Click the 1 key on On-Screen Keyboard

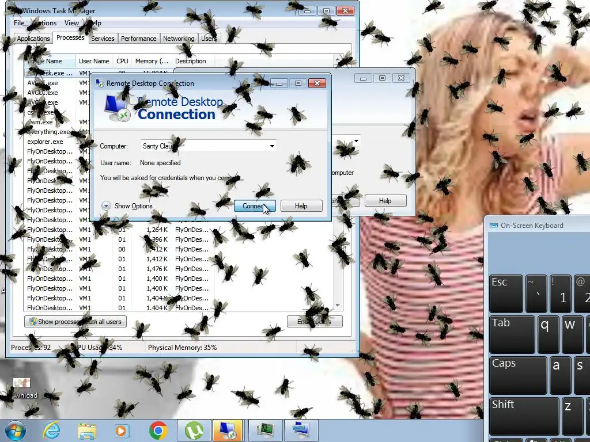pyautogui.click(x=560, y=294)
